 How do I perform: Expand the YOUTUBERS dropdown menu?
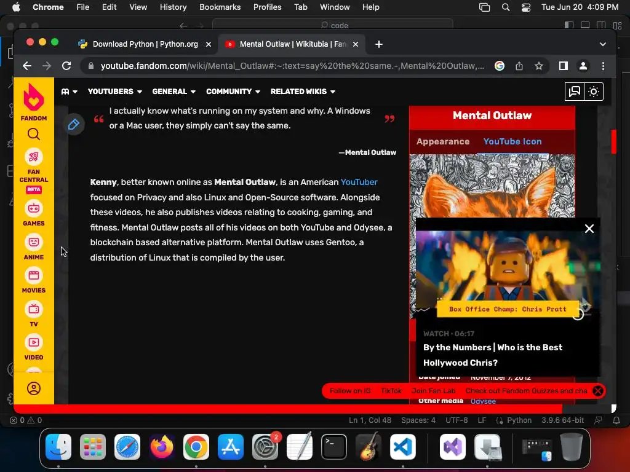(115, 92)
